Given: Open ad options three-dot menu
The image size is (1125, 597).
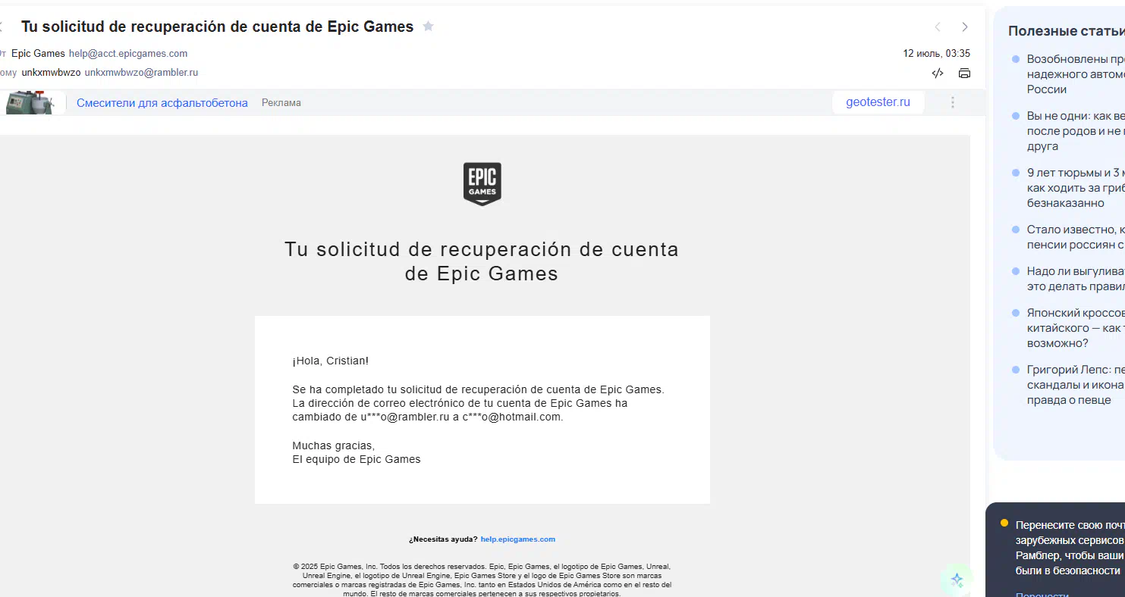Looking at the screenshot, I should point(953,102).
